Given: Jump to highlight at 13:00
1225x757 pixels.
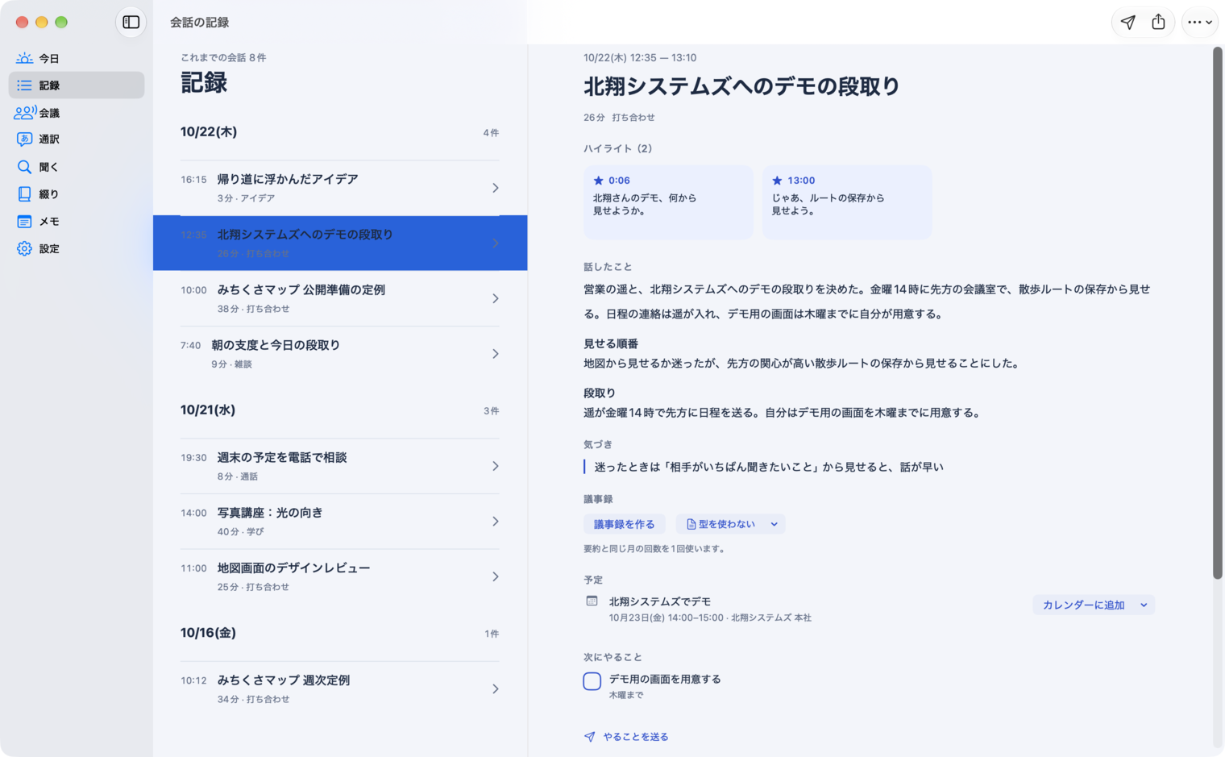Looking at the screenshot, I should point(847,202).
